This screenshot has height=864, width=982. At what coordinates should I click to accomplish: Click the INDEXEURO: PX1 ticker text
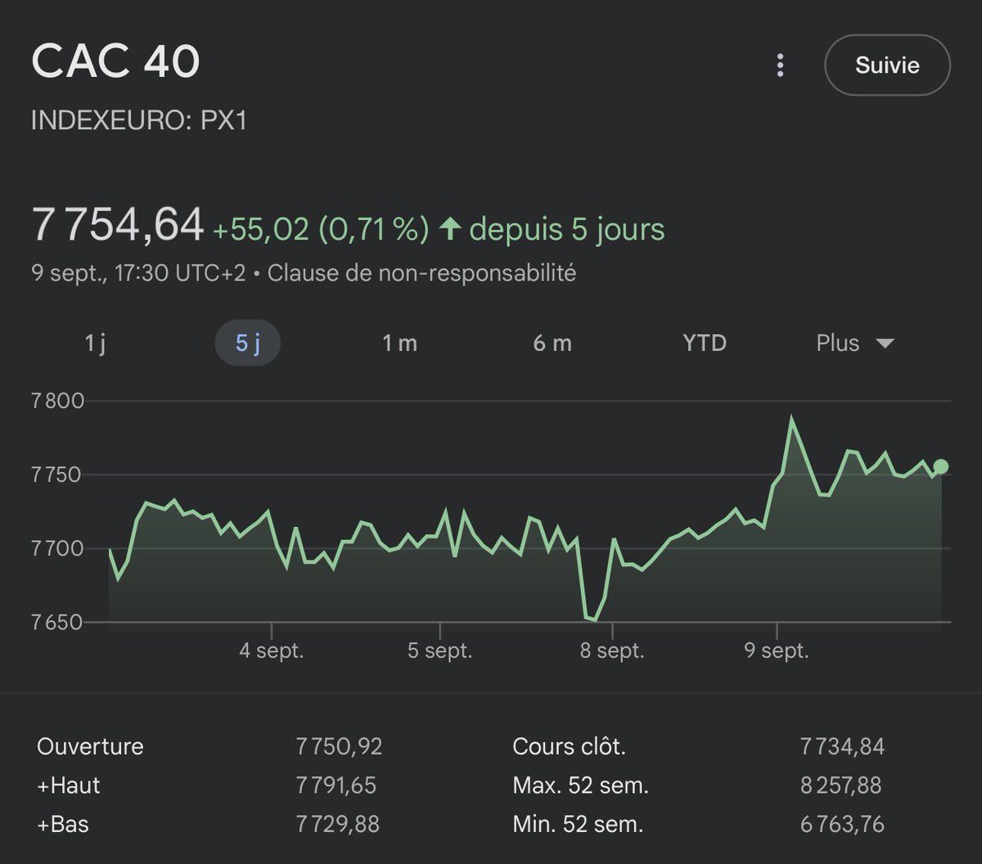pyautogui.click(x=139, y=121)
